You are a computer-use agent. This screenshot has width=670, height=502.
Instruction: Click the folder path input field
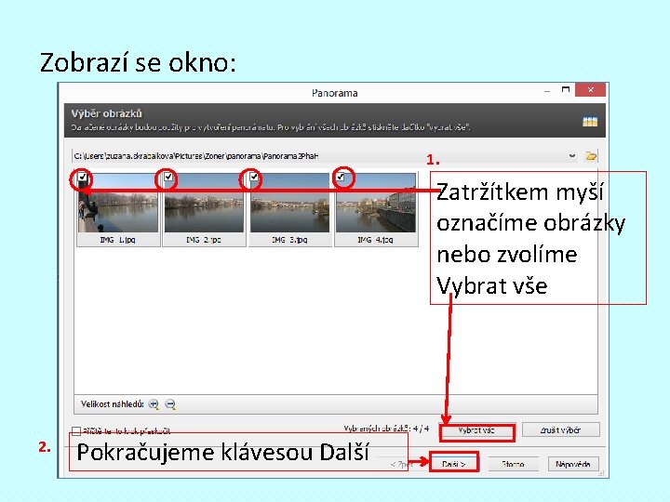(320, 156)
